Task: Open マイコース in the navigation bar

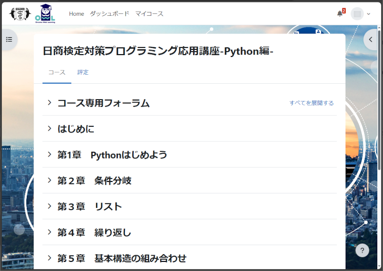Action: 149,14
